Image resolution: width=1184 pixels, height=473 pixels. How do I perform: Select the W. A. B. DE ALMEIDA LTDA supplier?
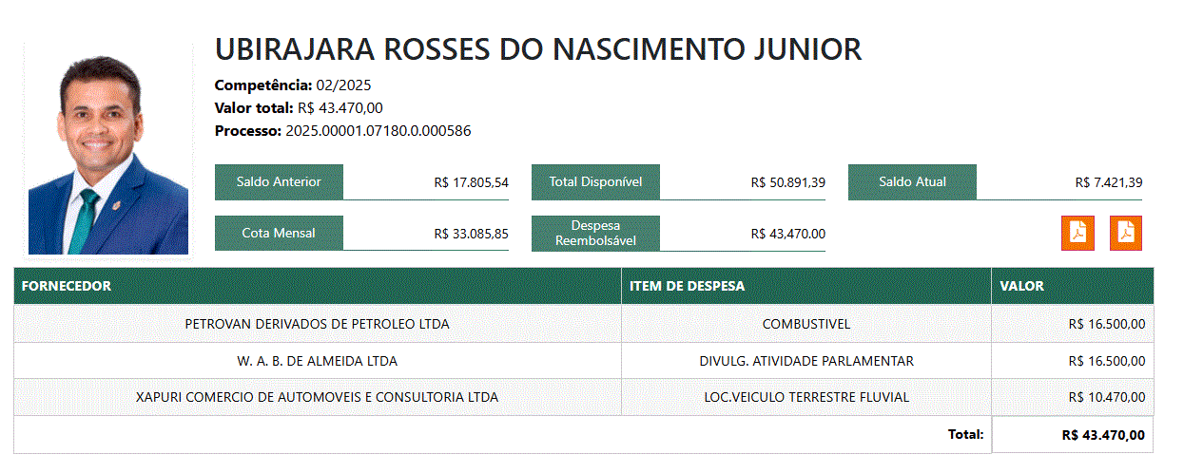[x=317, y=361]
